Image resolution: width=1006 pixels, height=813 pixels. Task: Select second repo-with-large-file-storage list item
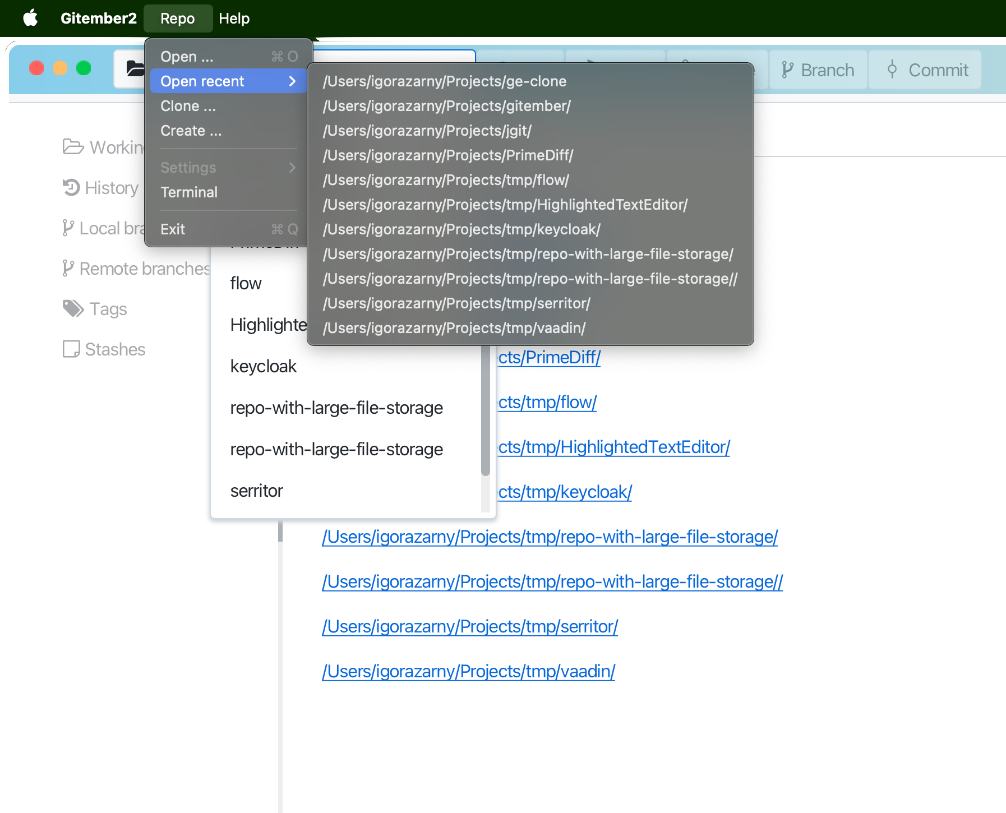[x=345, y=449]
